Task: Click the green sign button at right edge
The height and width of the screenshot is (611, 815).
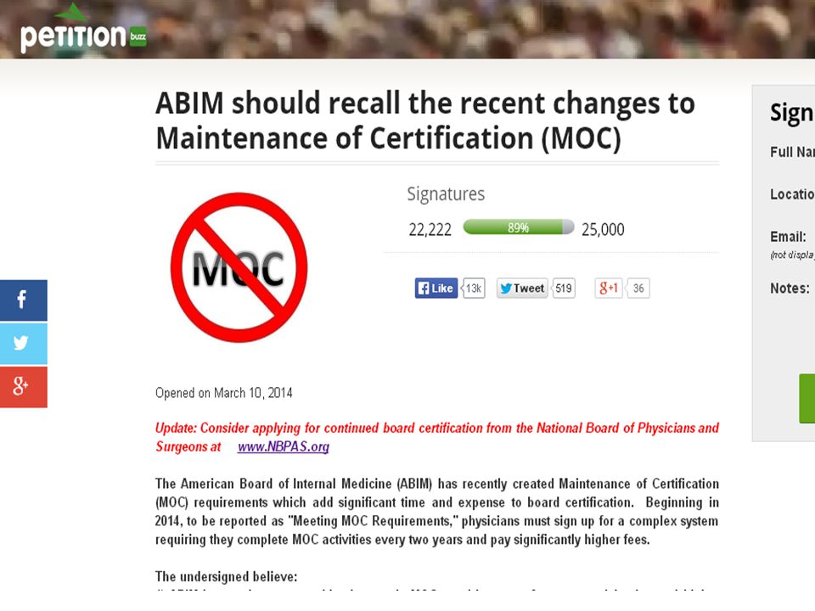Action: [807, 398]
